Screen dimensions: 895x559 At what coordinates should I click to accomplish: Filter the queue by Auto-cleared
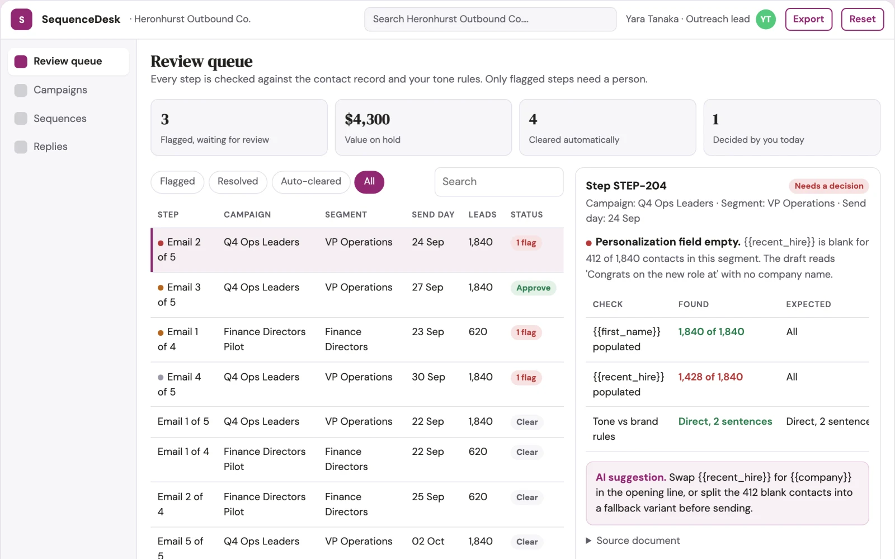(x=311, y=182)
